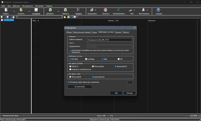The height and width of the screenshot is (121, 201).
Task: Expand the Добавить dropdown arrow
Action: click(58, 11)
